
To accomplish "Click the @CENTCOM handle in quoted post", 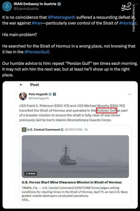I will point(73,130).
